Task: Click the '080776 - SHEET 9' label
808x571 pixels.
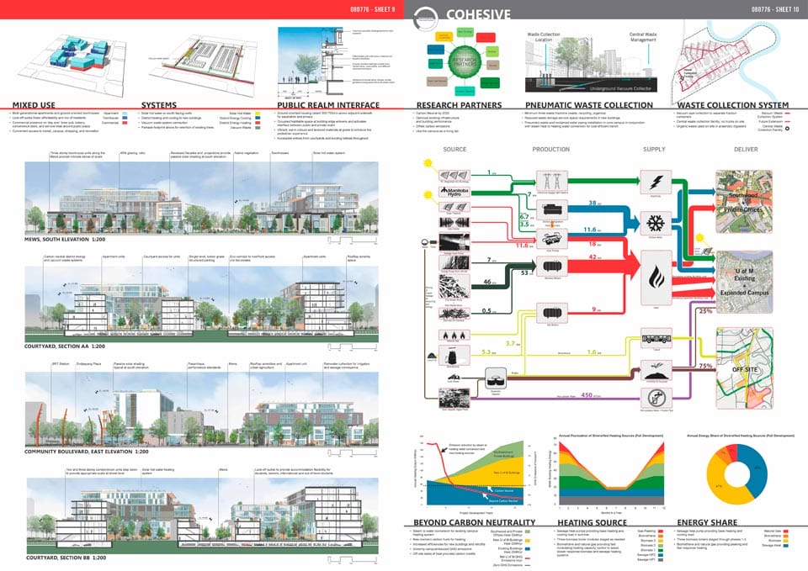Action: tap(373, 9)
